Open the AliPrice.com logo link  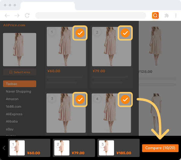(x=14, y=25)
